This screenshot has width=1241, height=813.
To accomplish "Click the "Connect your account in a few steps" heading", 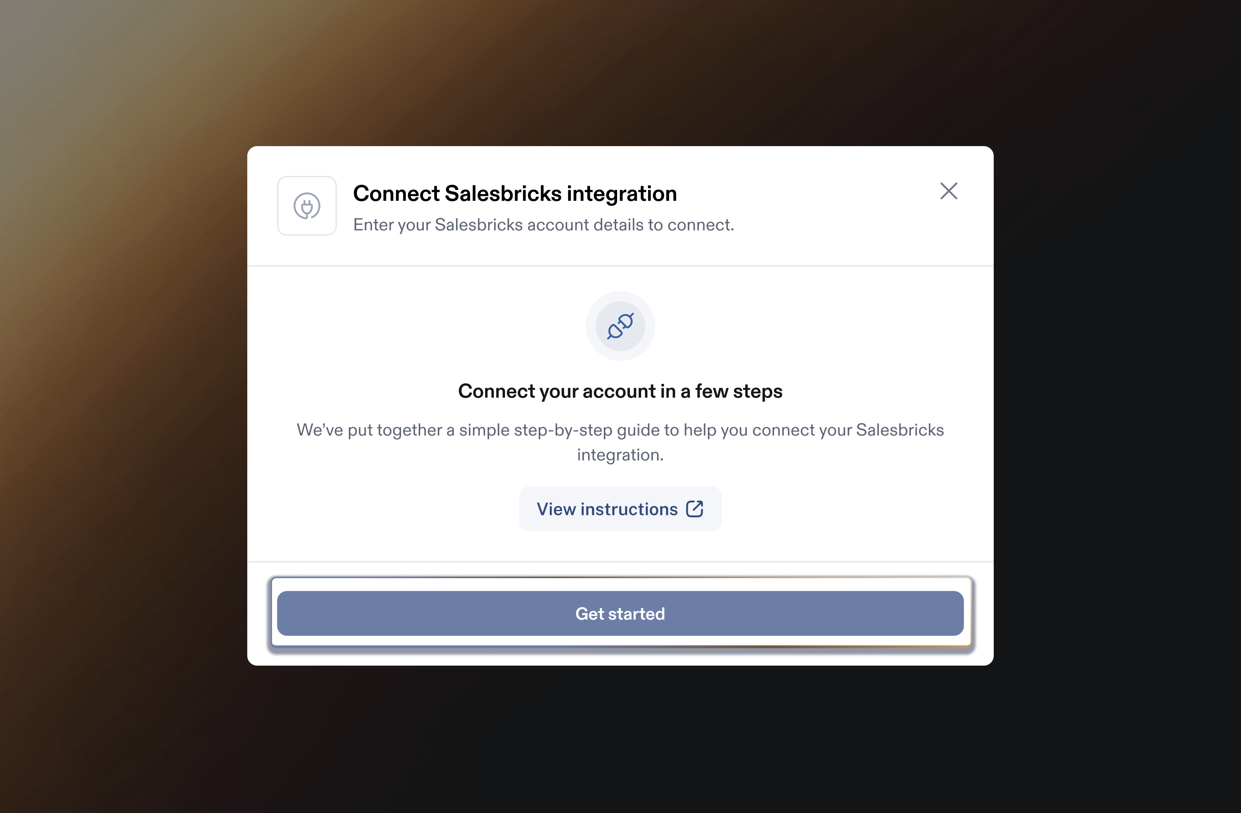I will click(x=620, y=391).
